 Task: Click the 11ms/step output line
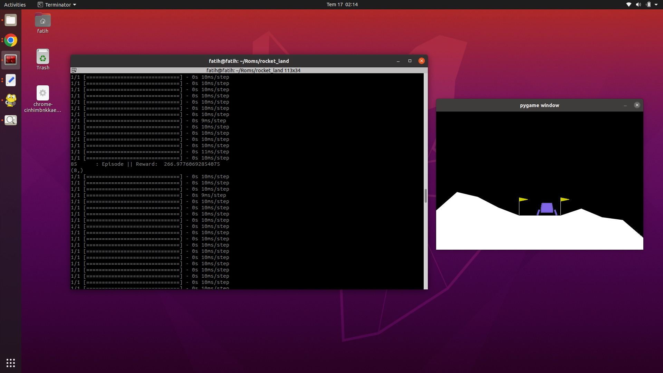click(x=150, y=152)
